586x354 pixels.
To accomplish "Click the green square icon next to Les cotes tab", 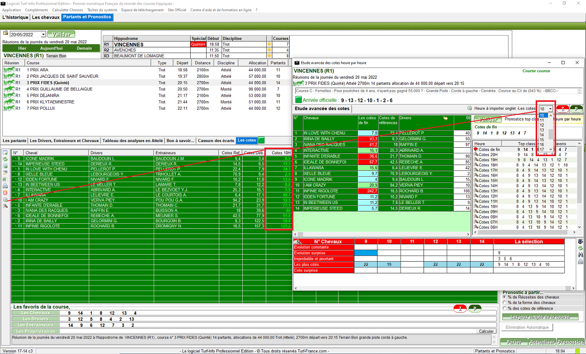I will click(x=262, y=140).
